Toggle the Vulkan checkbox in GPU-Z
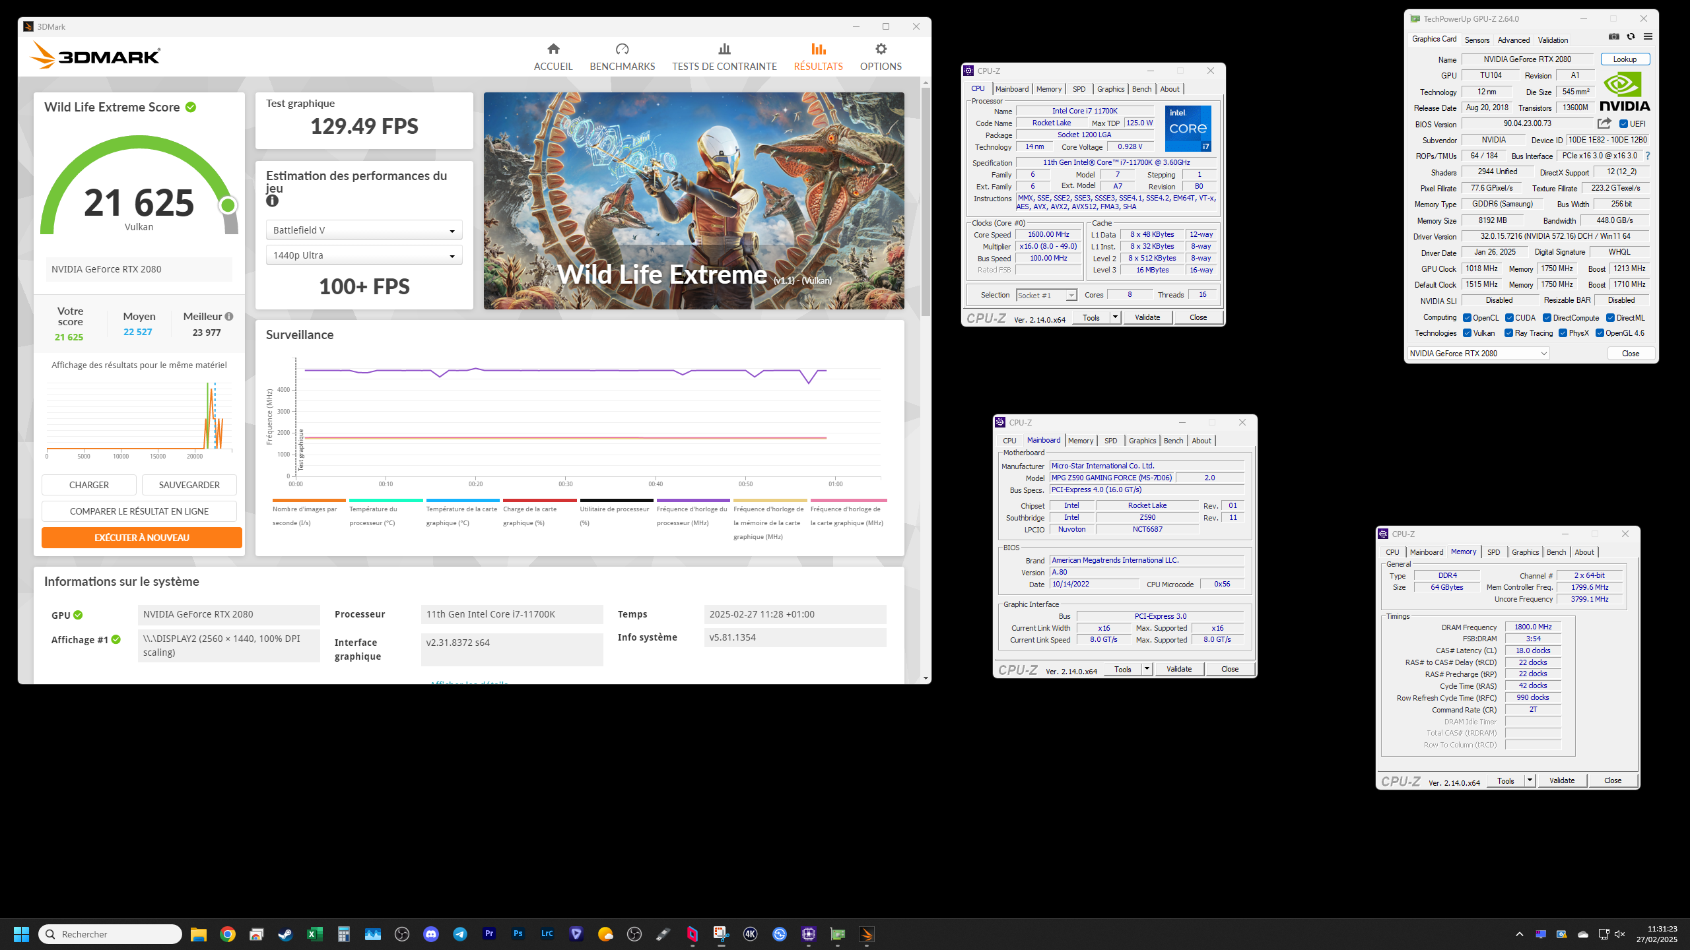The height and width of the screenshot is (950, 1690). [x=1467, y=333]
